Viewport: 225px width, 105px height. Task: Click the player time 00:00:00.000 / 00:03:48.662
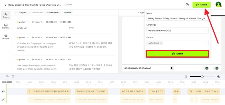tap(138, 68)
